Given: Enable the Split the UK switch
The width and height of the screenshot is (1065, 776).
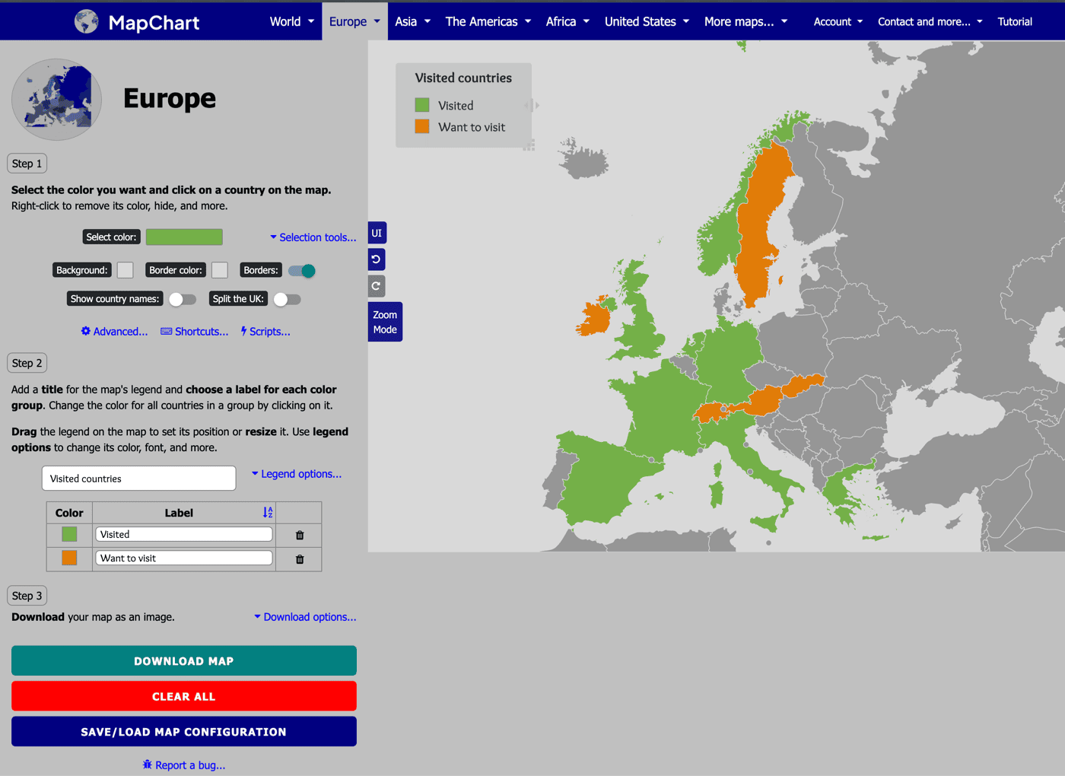Looking at the screenshot, I should (287, 299).
